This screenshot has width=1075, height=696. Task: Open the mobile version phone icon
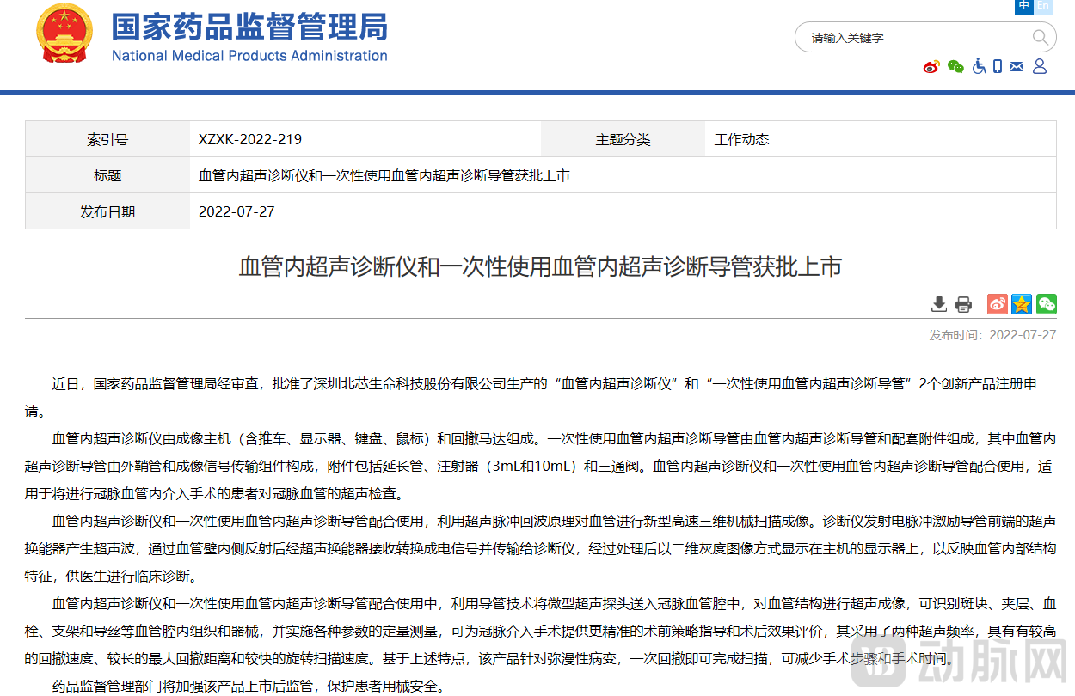coord(998,66)
